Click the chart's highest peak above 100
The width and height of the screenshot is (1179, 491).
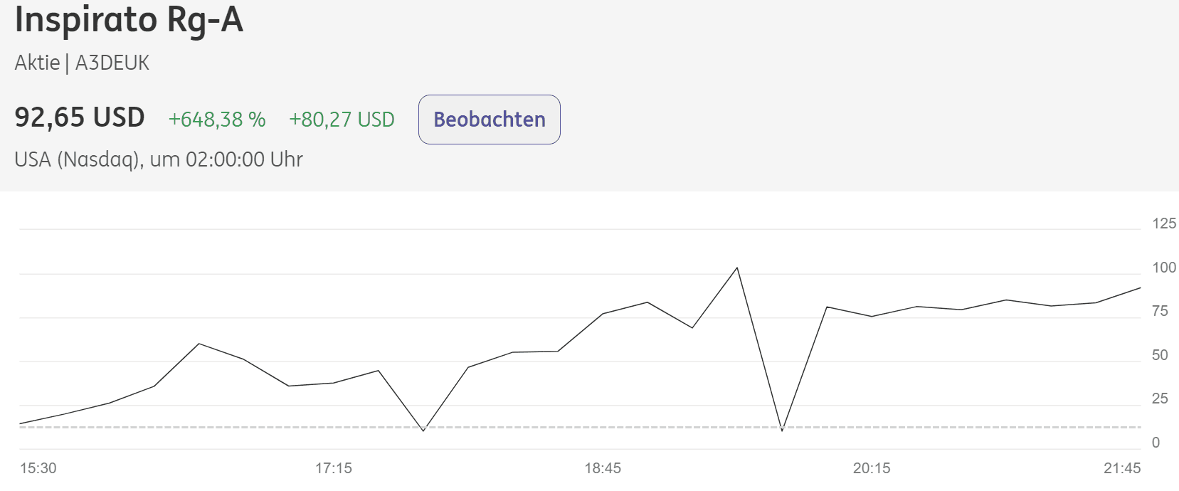click(736, 268)
